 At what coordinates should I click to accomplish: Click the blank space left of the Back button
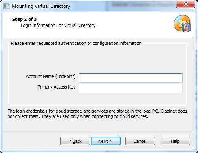pos(32,141)
